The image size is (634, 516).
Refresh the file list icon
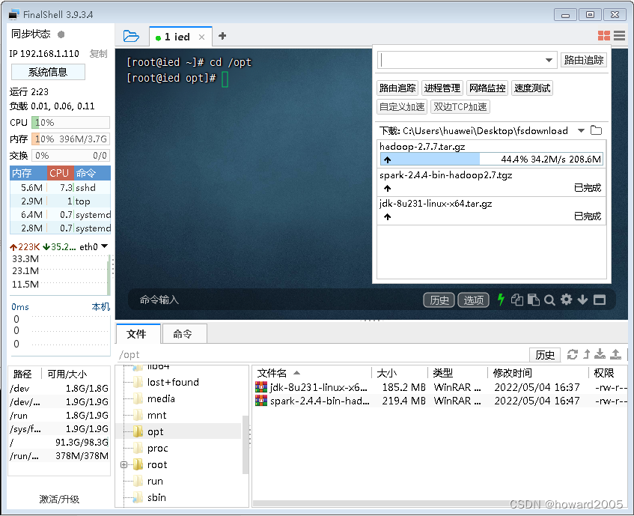(x=572, y=355)
